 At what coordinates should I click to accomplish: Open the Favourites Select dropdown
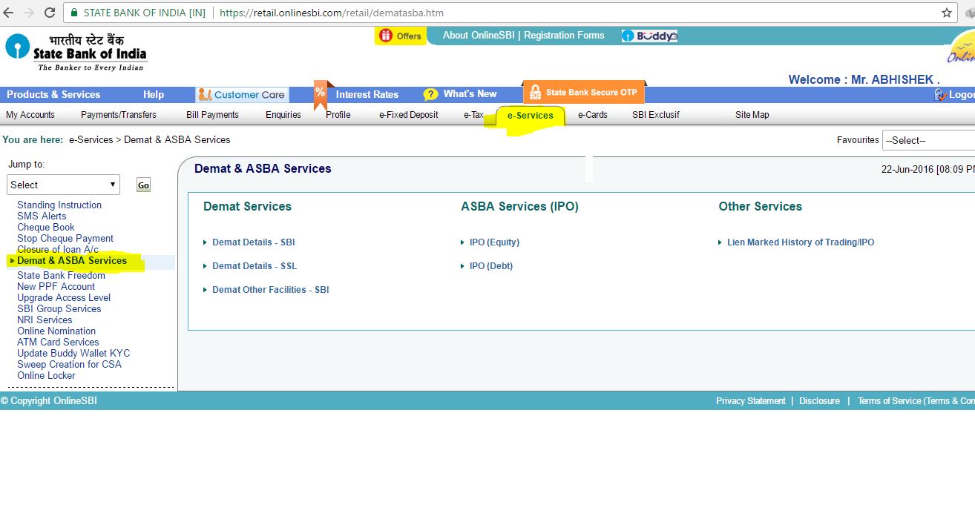pos(928,140)
